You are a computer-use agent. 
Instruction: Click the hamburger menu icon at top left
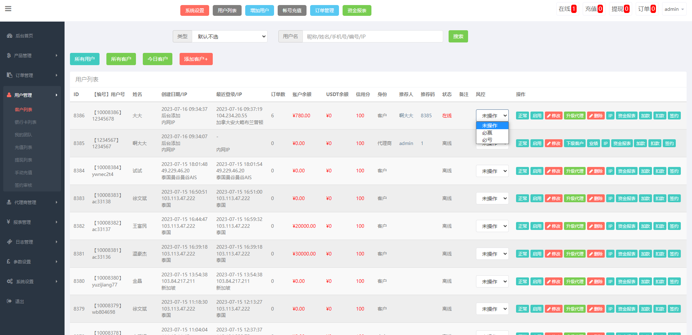[8, 9]
